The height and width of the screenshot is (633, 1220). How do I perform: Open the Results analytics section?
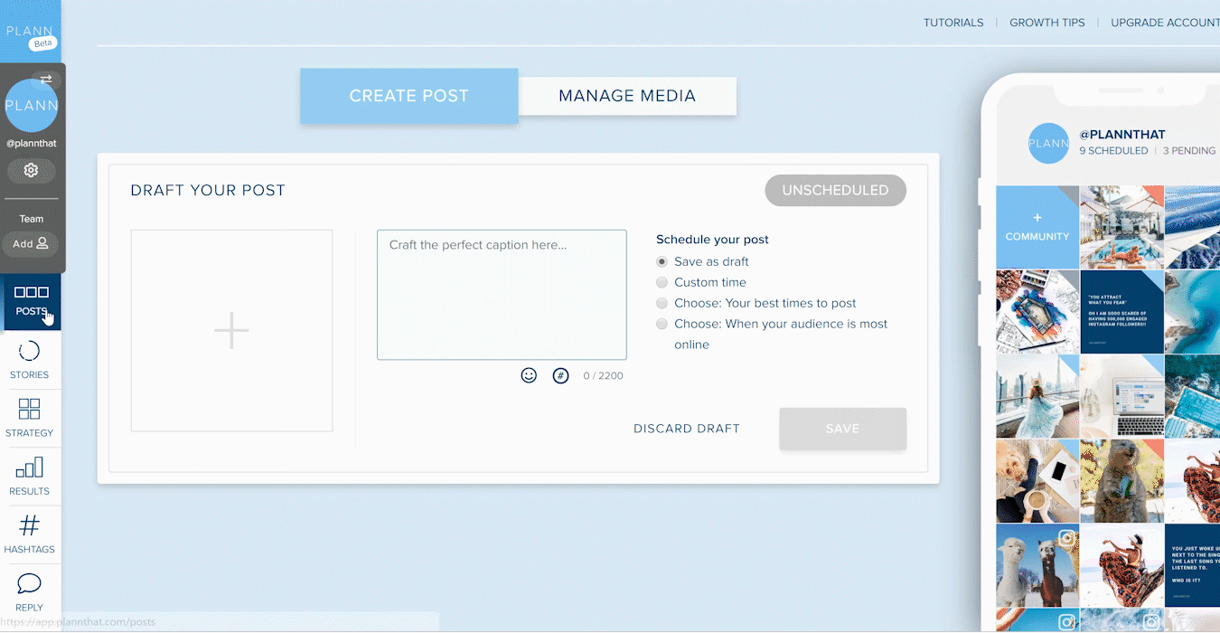pos(30,476)
